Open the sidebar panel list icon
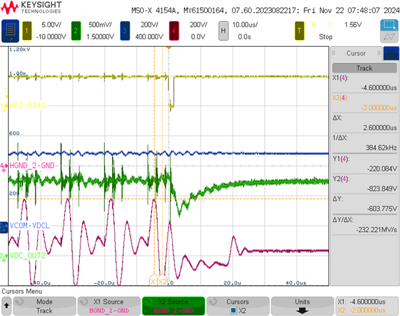 click(x=391, y=53)
